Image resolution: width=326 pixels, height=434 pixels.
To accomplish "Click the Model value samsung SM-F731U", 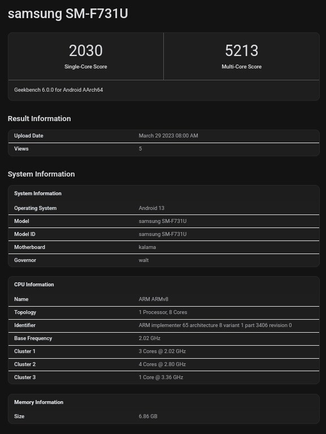I will pyautogui.click(x=163, y=221).
